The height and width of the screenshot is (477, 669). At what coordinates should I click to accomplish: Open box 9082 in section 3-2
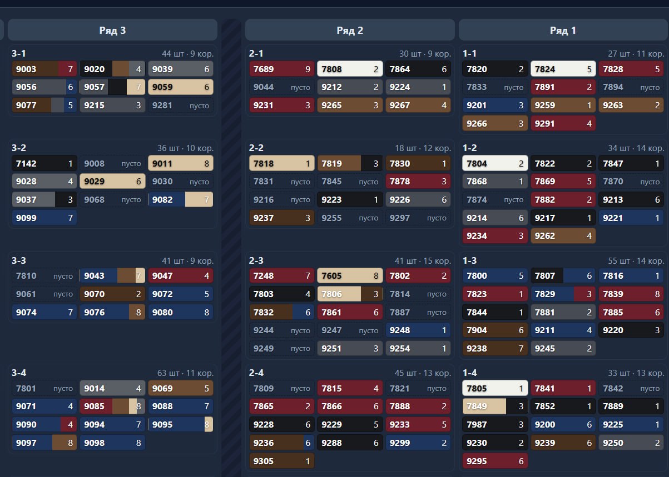(181, 199)
